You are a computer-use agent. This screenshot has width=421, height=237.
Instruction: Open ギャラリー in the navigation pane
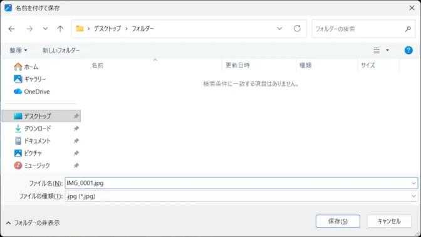tap(30, 79)
